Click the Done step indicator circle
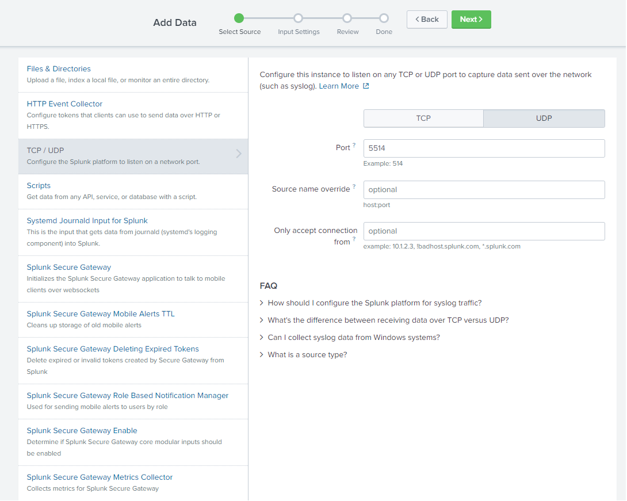The height and width of the screenshot is (501, 627). [384, 18]
